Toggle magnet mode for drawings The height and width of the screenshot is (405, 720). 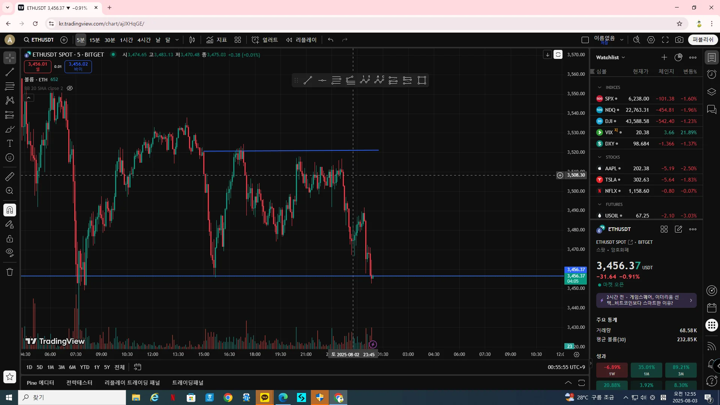(10, 210)
